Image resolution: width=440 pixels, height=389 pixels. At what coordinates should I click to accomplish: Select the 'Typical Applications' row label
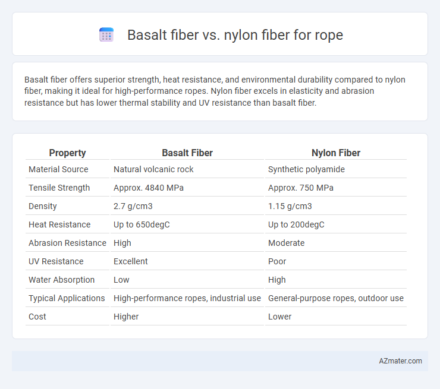[x=67, y=298]
